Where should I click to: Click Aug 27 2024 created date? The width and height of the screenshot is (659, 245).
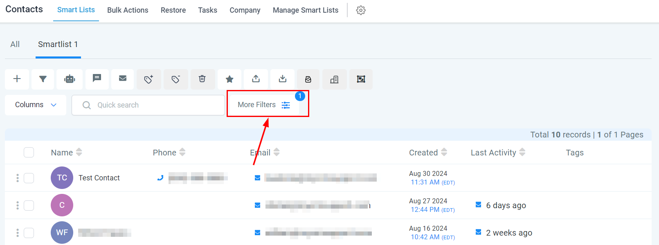point(428,201)
